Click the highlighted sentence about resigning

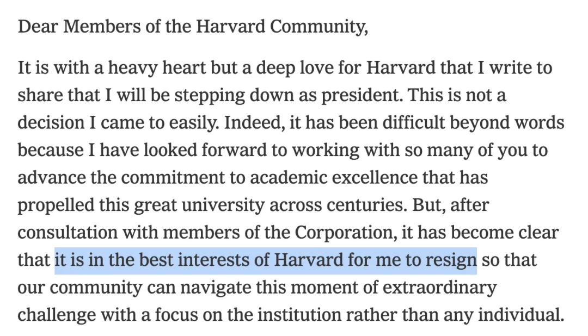tap(265, 259)
